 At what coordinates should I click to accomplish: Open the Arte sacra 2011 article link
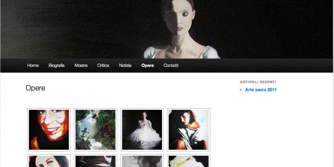click(x=261, y=90)
